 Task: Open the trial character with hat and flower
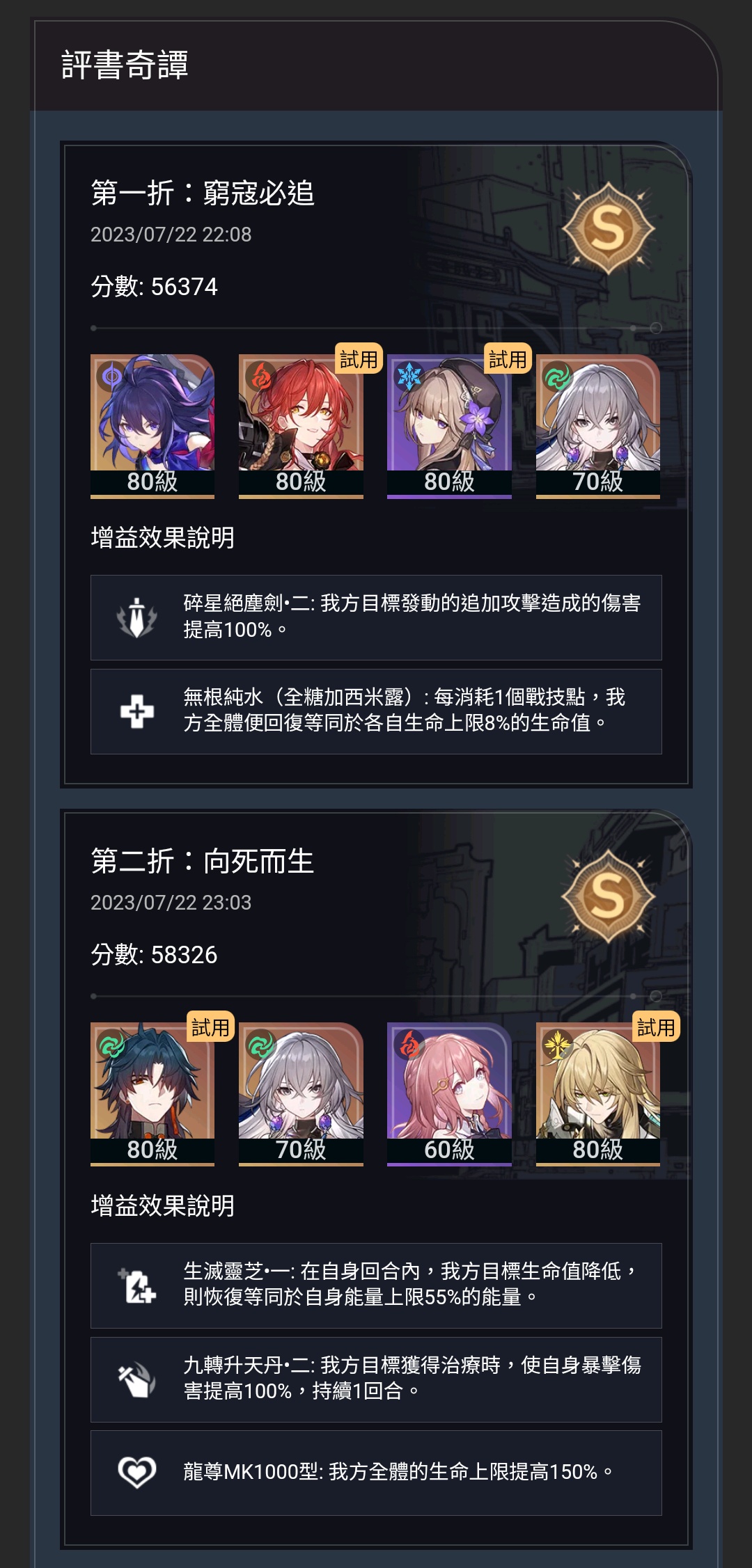(x=449, y=426)
